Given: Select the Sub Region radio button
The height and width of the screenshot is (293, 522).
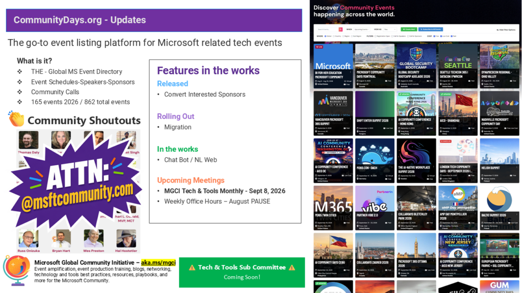Looking at the screenshot, I should [352, 36].
